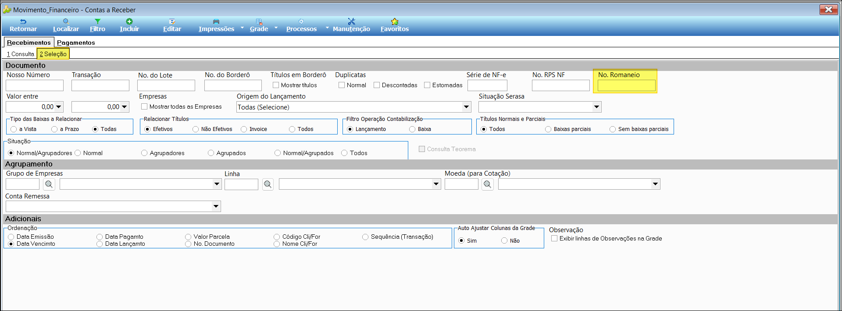
Task: Click the Manutenção button label
Action: click(x=351, y=29)
